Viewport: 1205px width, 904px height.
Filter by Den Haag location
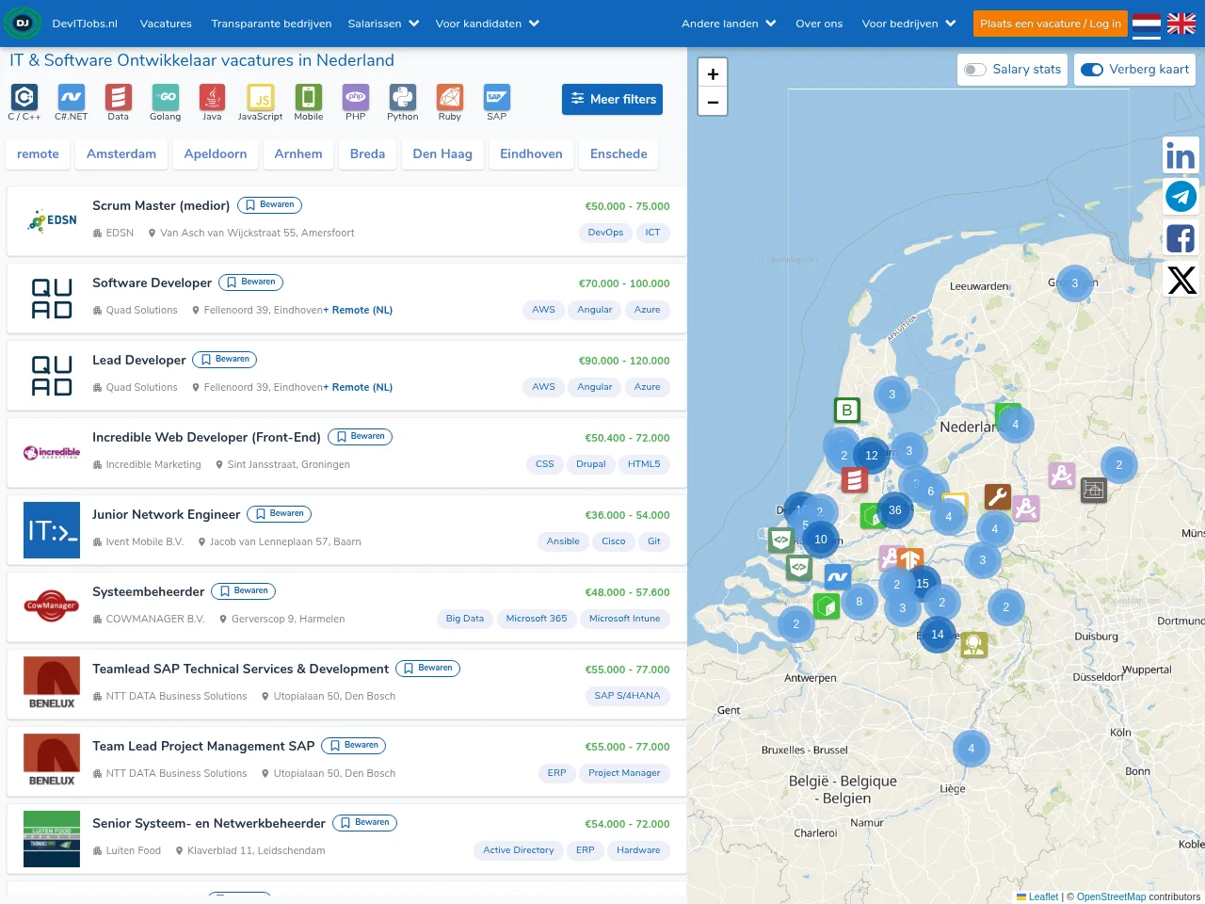(x=442, y=153)
